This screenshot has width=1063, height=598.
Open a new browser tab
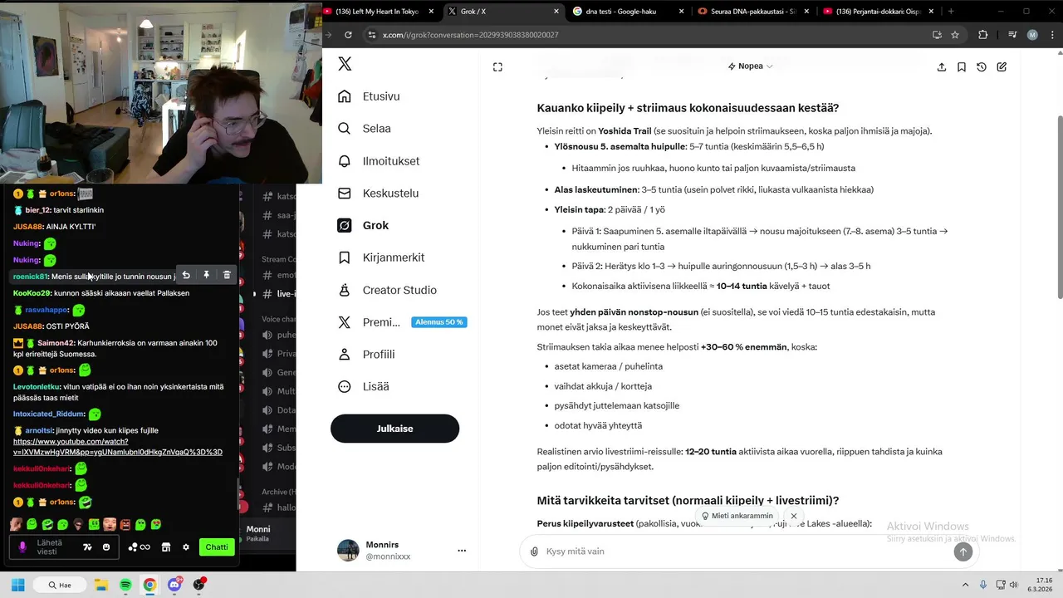pyautogui.click(x=951, y=12)
